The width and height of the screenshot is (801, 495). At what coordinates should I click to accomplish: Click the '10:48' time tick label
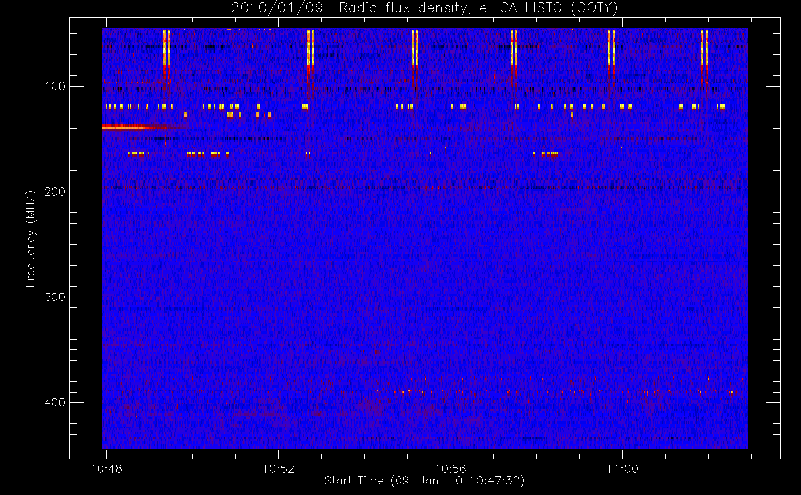106,469
